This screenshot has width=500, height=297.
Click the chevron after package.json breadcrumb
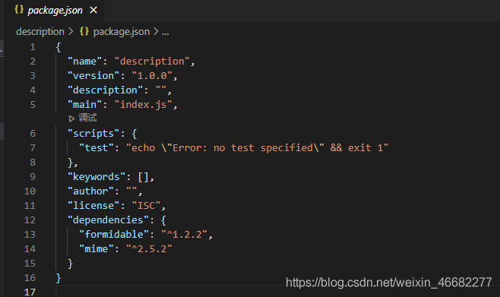point(156,32)
